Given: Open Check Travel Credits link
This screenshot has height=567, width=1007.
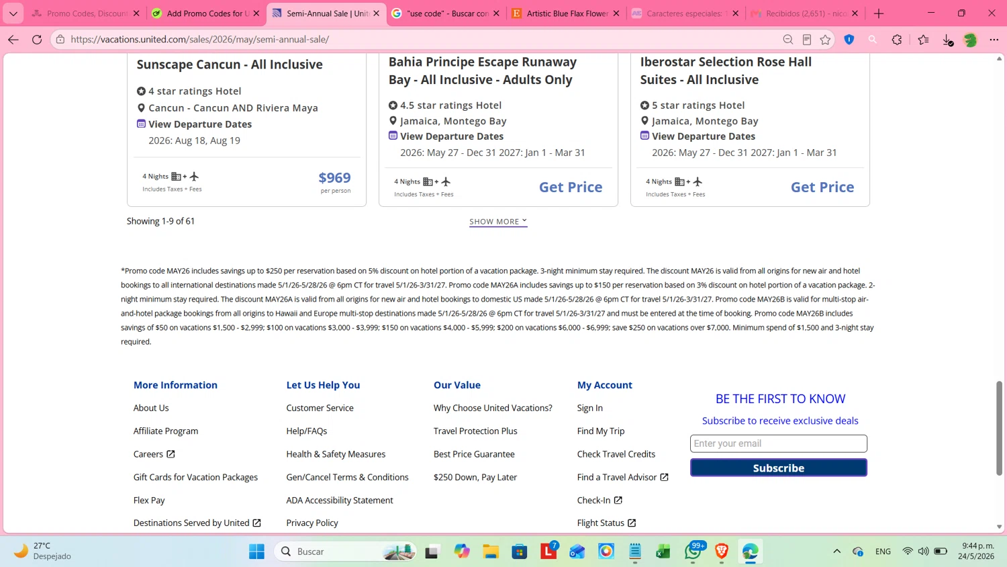Looking at the screenshot, I should point(616,454).
